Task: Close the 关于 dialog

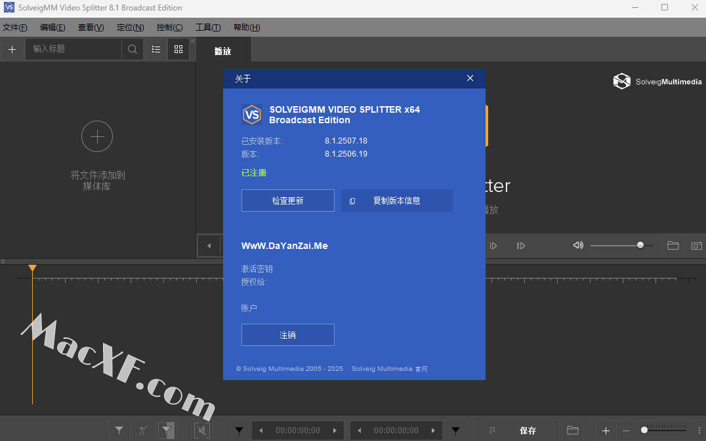Action: [470, 78]
